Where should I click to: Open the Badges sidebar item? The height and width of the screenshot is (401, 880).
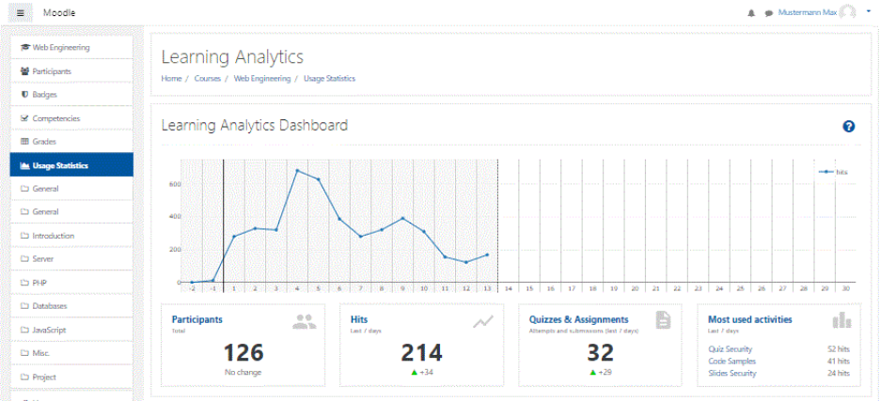(44, 95)
